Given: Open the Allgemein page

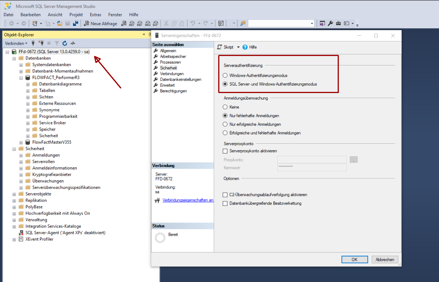Looking at the screenshot, I should coord(168,51).
